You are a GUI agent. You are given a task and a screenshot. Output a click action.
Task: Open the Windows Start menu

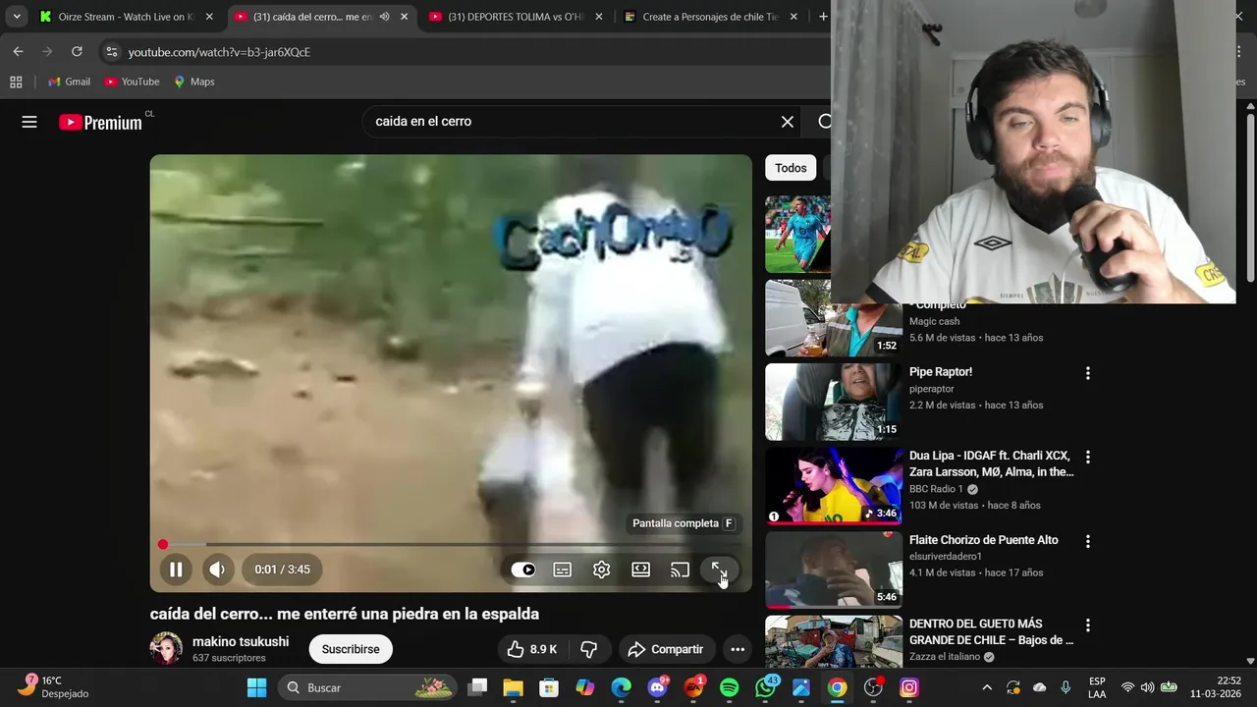coord(256,688)
